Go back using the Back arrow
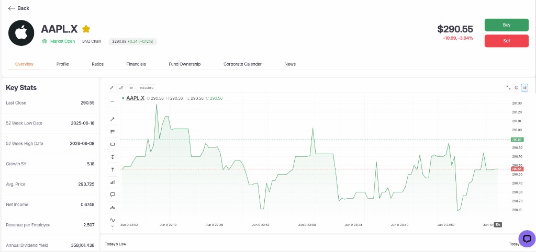Screen dimensions: 536x252 tap(19, 8)
